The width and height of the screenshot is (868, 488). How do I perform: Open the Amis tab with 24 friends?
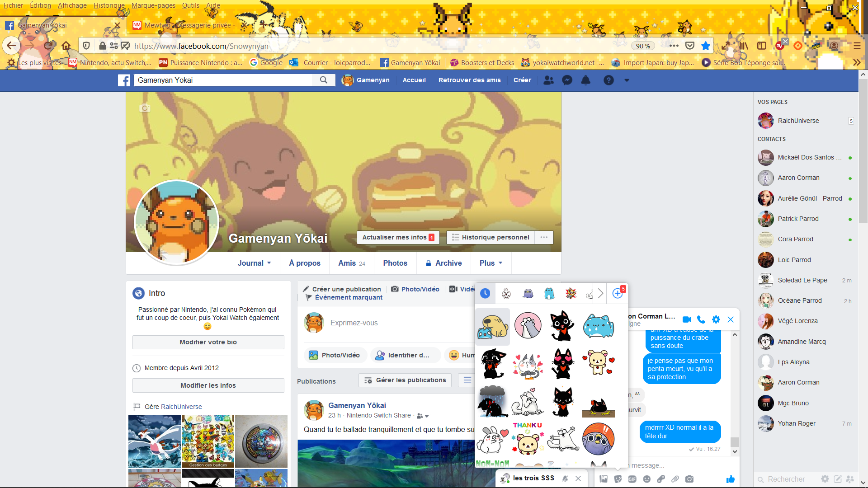pos(352,263)
